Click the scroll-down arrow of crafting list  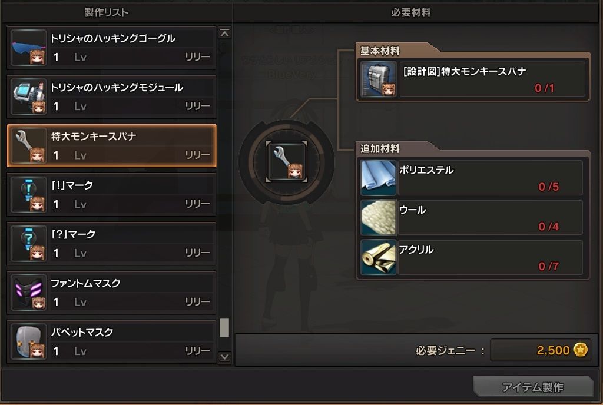click(x=224, y=358)
